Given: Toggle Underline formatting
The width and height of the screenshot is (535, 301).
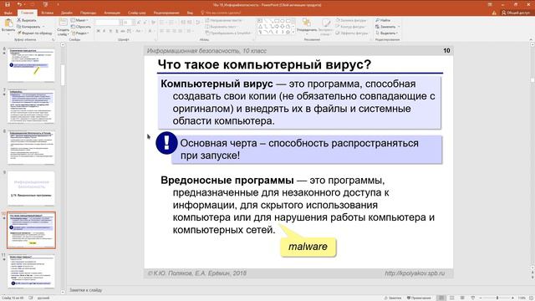Looking at the screenshot, I should 110,31.
